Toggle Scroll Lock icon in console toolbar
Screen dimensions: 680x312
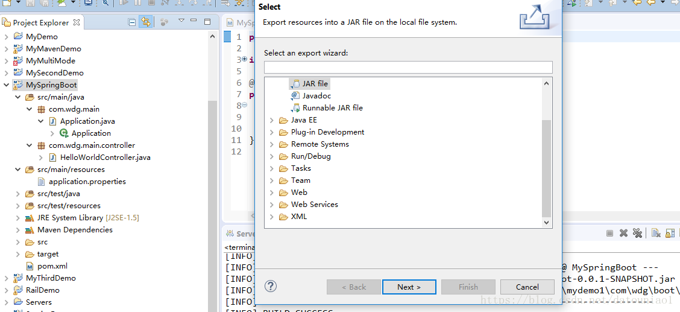pyautogui.click(x=670, y=234)
